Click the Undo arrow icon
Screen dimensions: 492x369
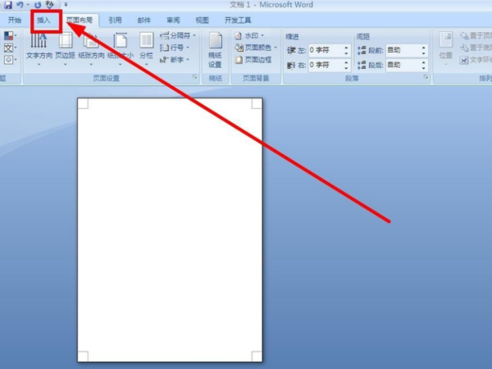(x=20, y=4)
